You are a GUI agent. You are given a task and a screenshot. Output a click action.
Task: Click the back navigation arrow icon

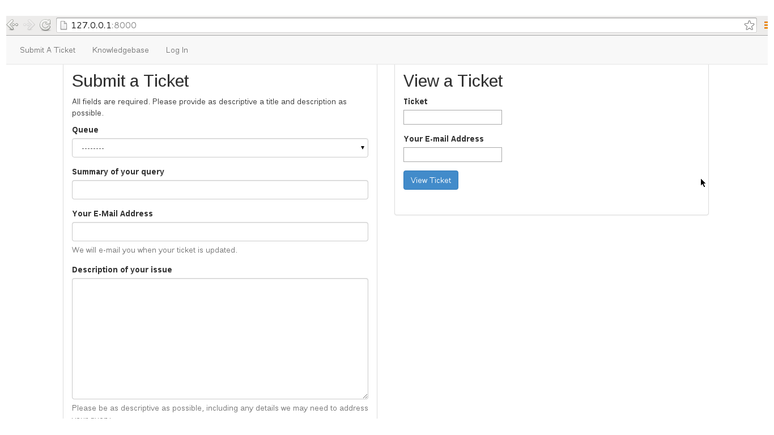click(12, 25)
